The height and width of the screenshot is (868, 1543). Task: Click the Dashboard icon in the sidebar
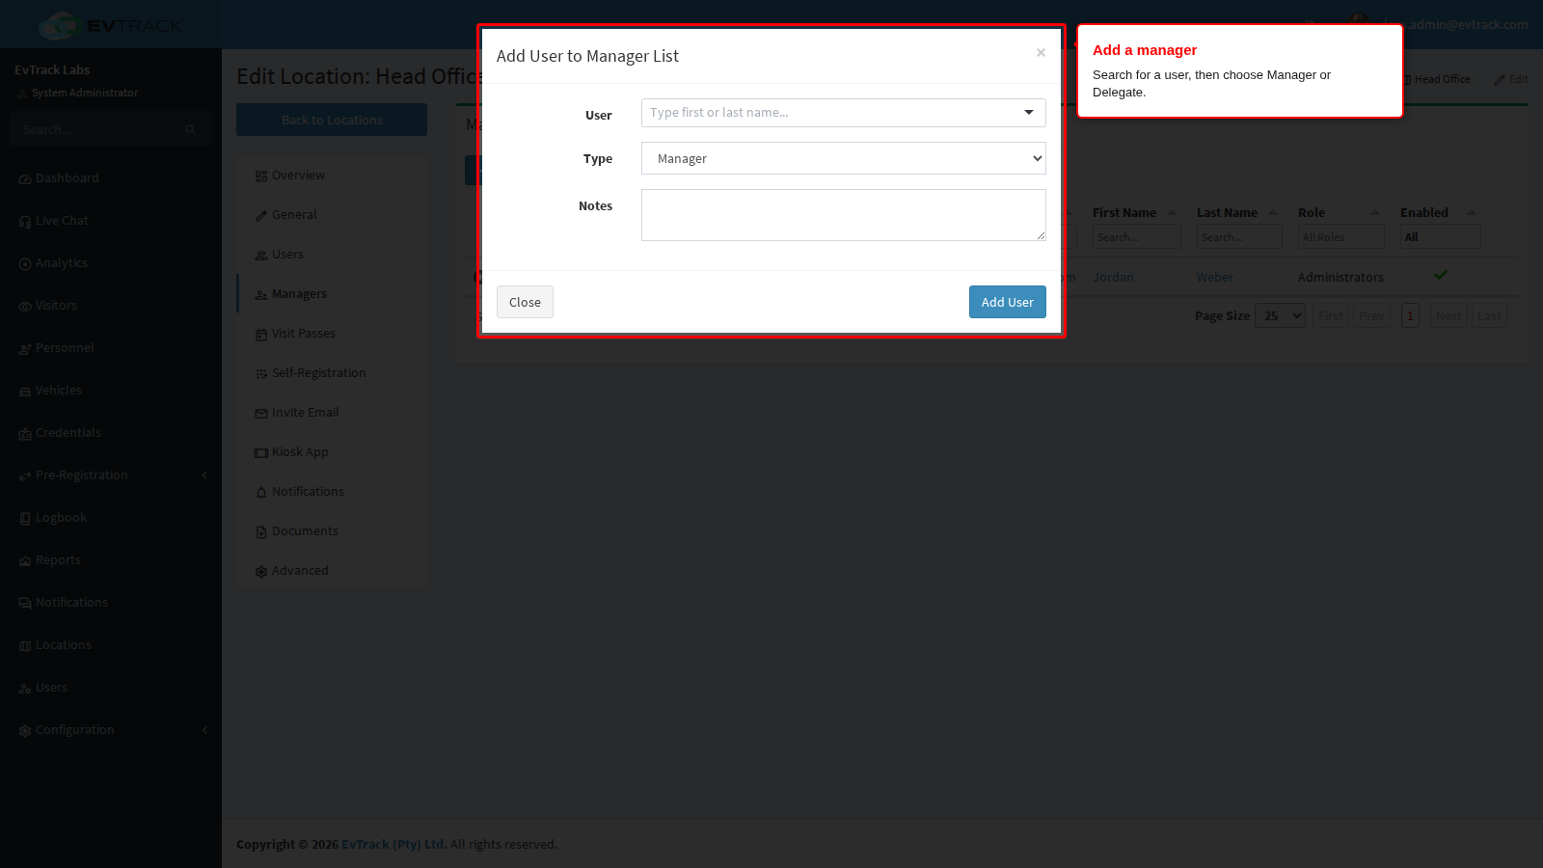(25, 179)
